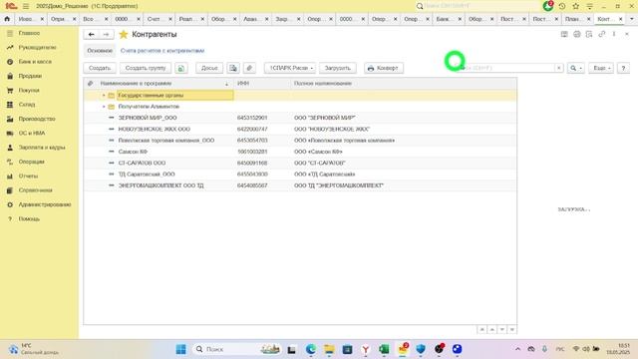Image resolution: width=638 pixels, height=359 pixels.
Task: Toggle favorite star next to Контрагенты
Action: pyautogui.click(x=124, y=35)
